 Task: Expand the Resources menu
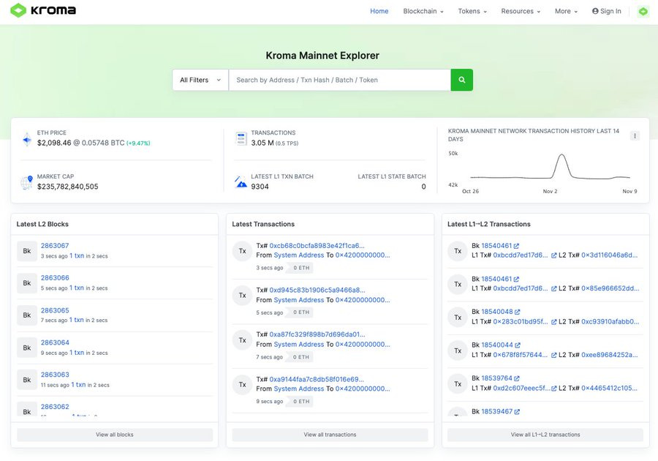coord(521,11)
